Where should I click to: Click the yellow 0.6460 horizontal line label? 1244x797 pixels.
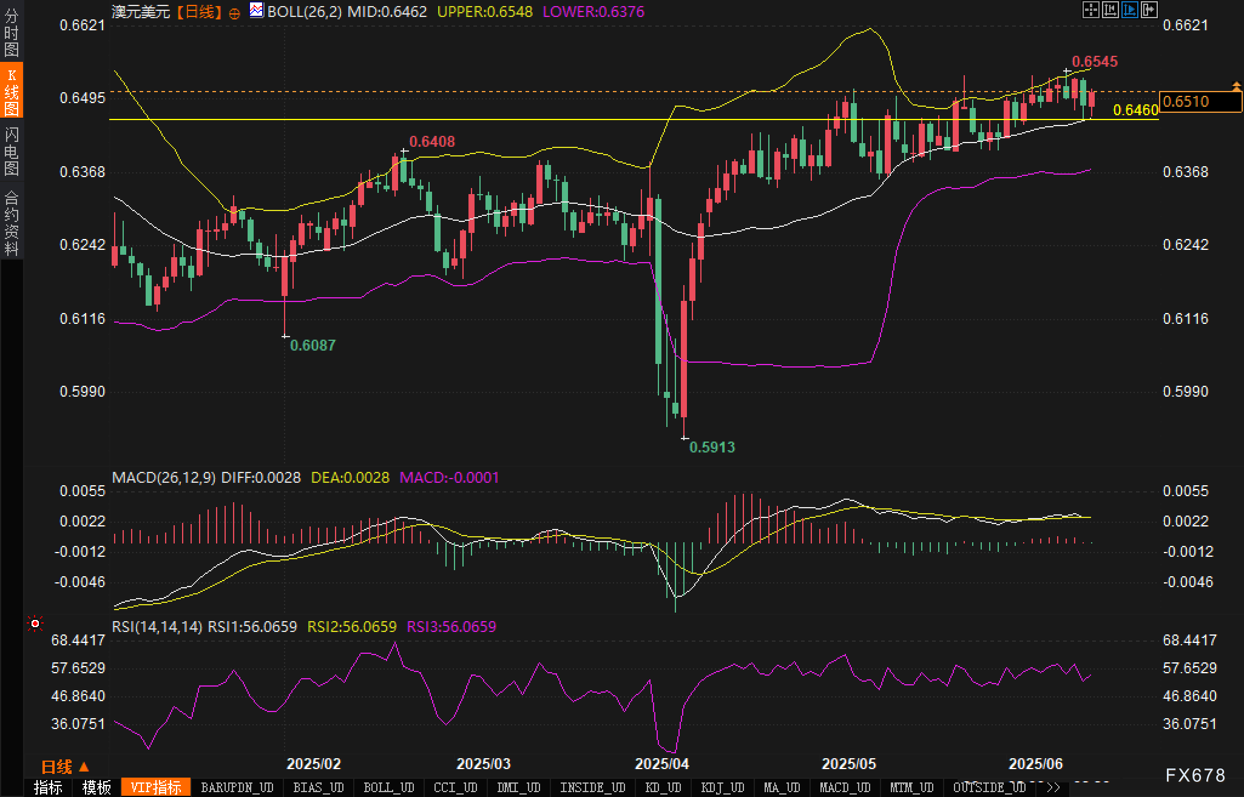coord(1135,110)
